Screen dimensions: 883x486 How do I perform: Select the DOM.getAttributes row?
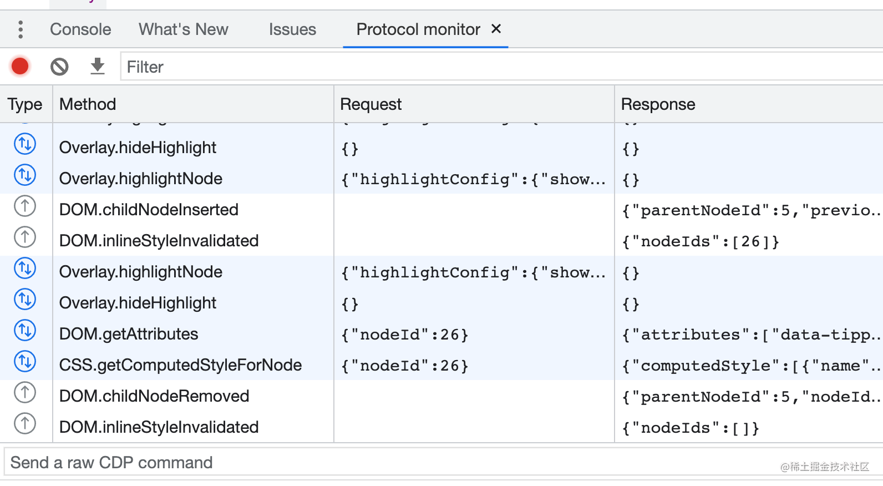[x=129, y=334]
